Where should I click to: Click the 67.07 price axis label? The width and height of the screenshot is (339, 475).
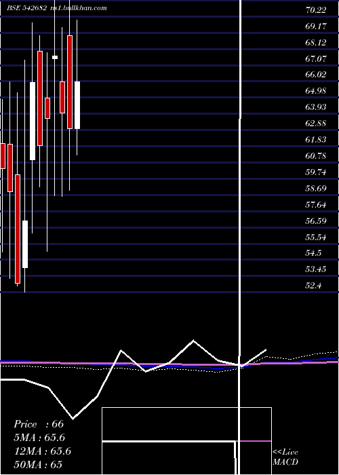click(316, 59)
